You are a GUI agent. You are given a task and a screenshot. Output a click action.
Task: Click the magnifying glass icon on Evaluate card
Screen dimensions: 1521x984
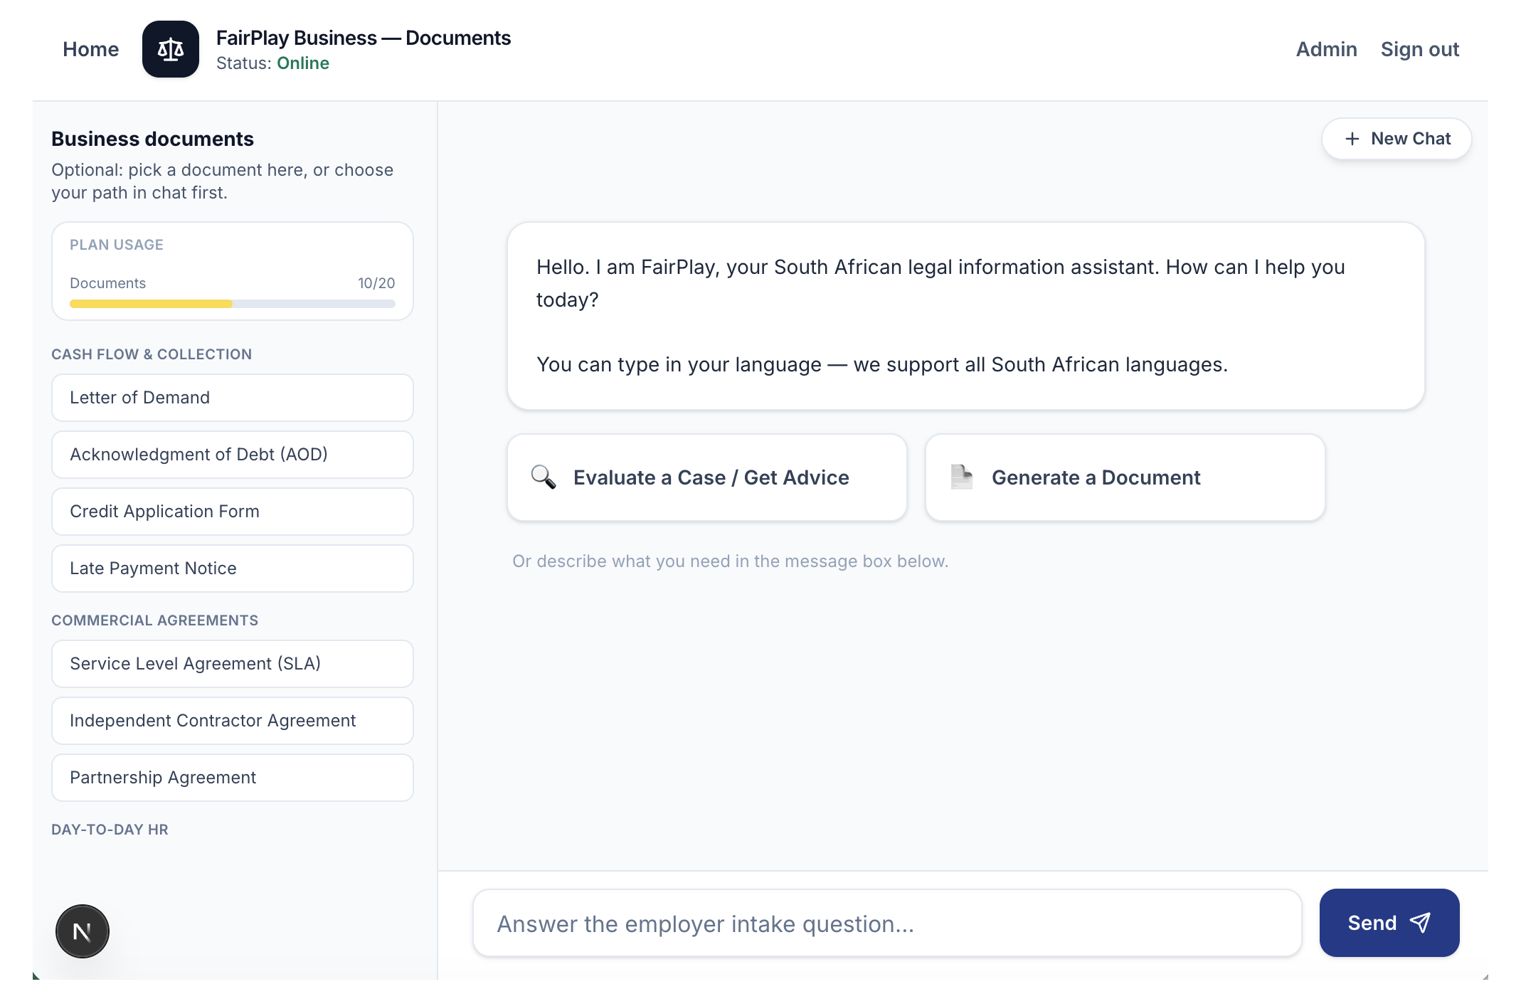[x=544, y=477]
